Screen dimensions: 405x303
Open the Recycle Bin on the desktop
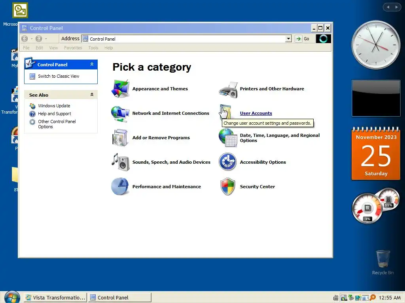[383, 262]
